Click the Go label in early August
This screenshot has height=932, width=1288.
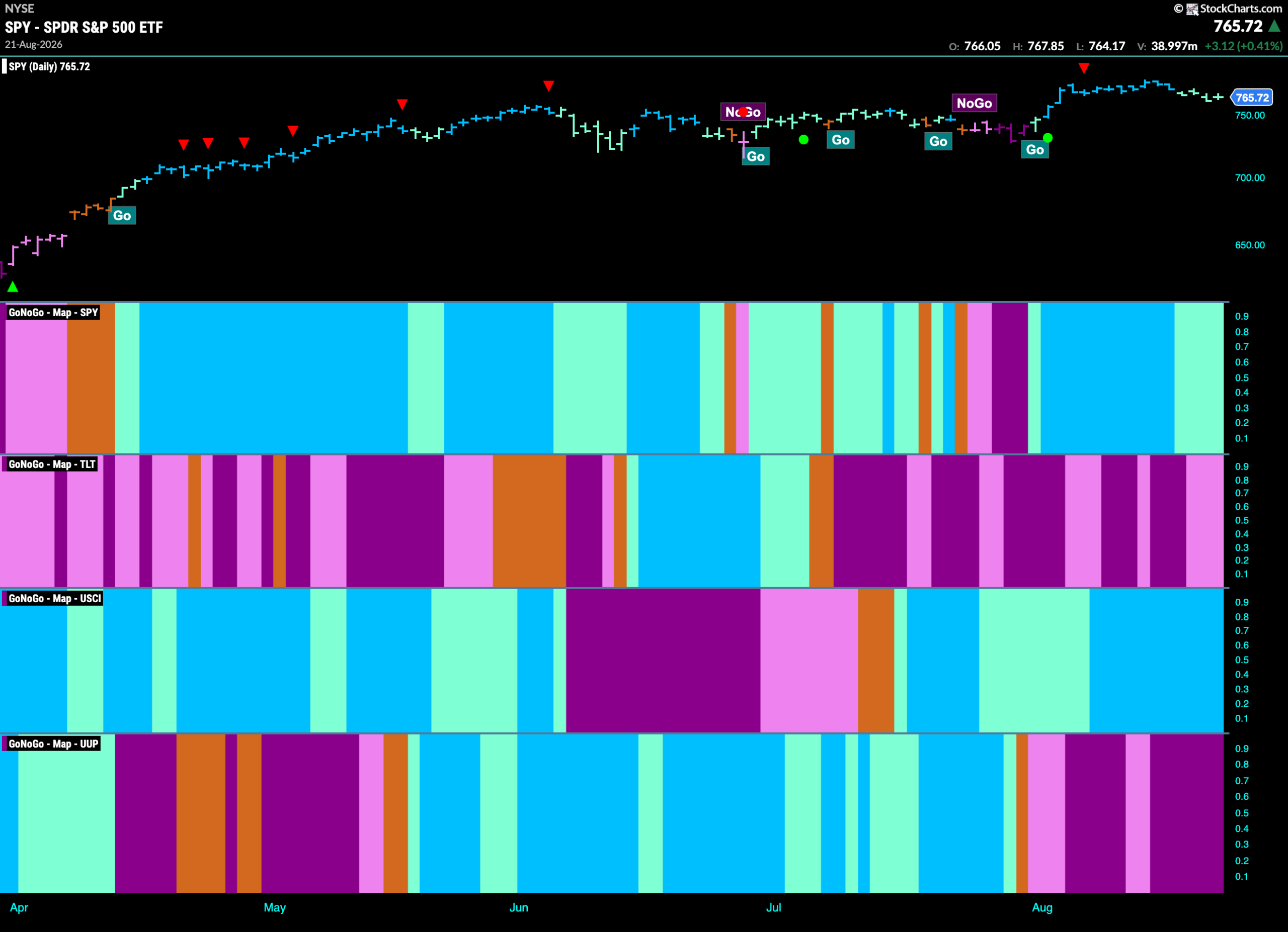1035,150
